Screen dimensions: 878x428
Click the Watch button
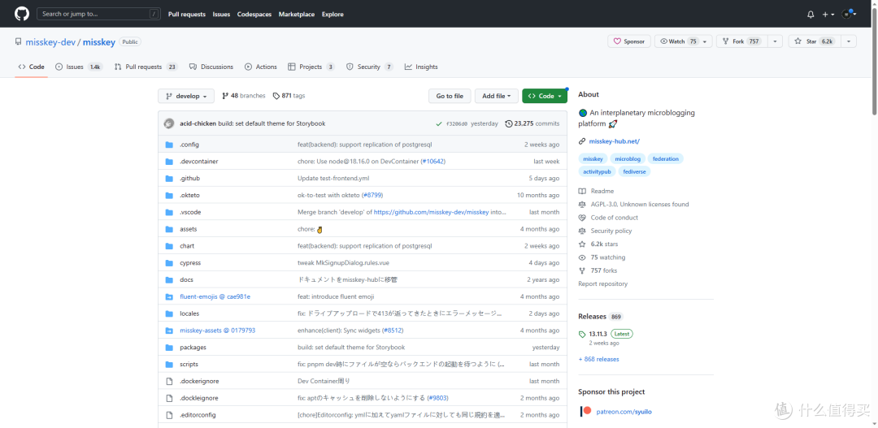tap(677, 41)
